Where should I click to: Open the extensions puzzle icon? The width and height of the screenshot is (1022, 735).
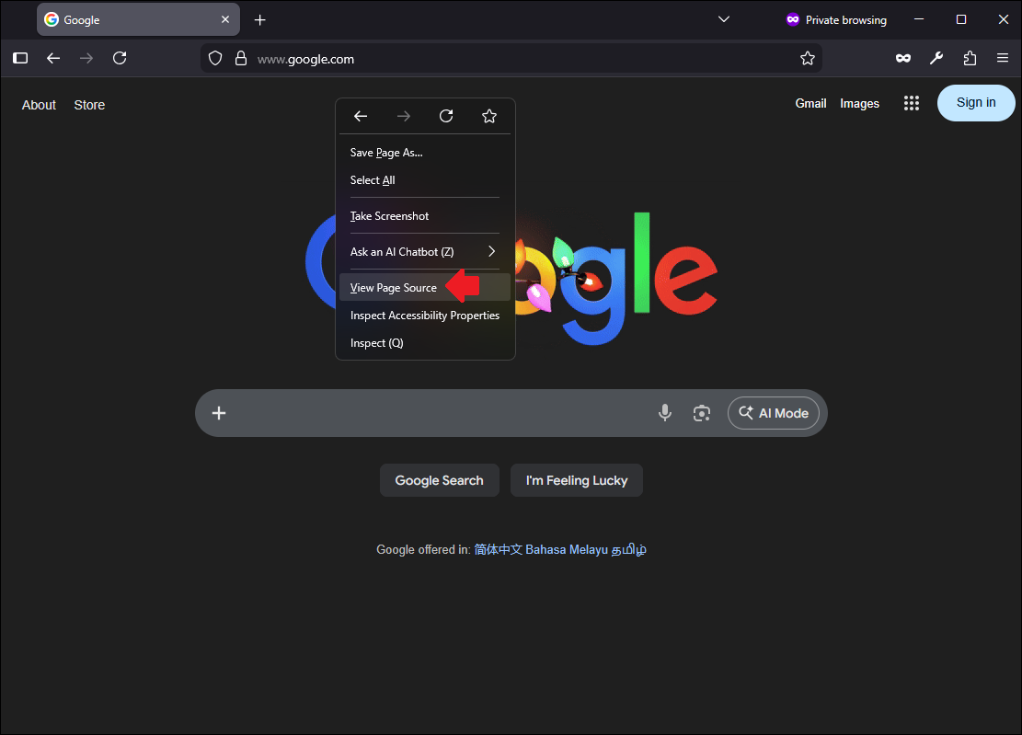[x=970, y=59]
